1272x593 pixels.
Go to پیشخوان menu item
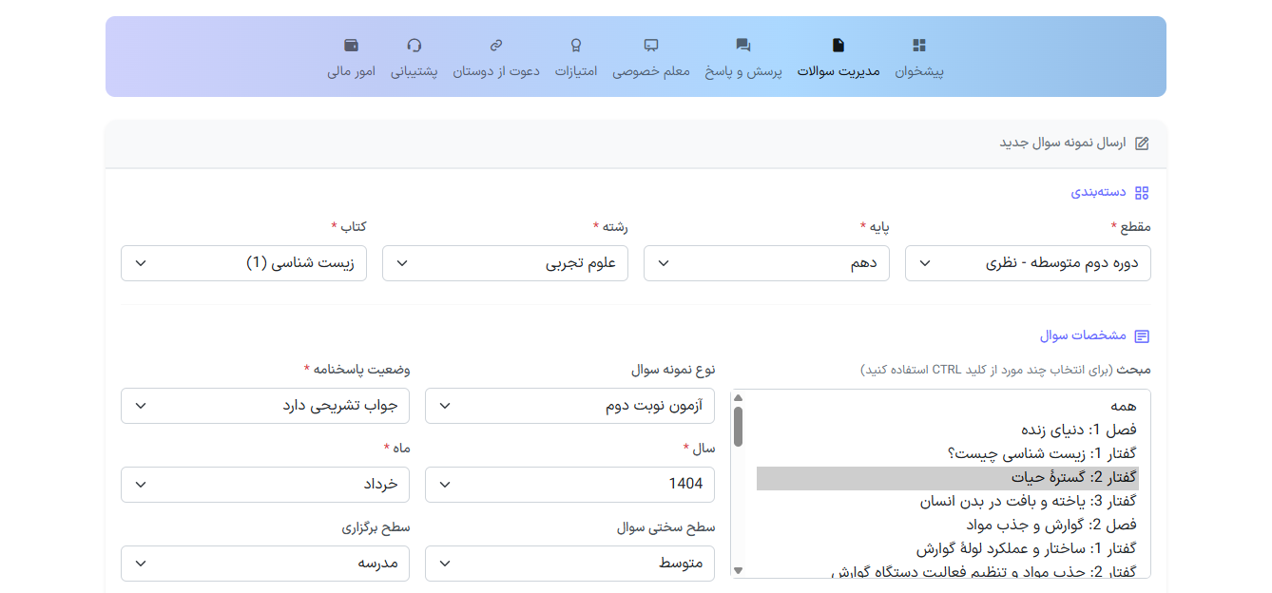coord(918,71)
